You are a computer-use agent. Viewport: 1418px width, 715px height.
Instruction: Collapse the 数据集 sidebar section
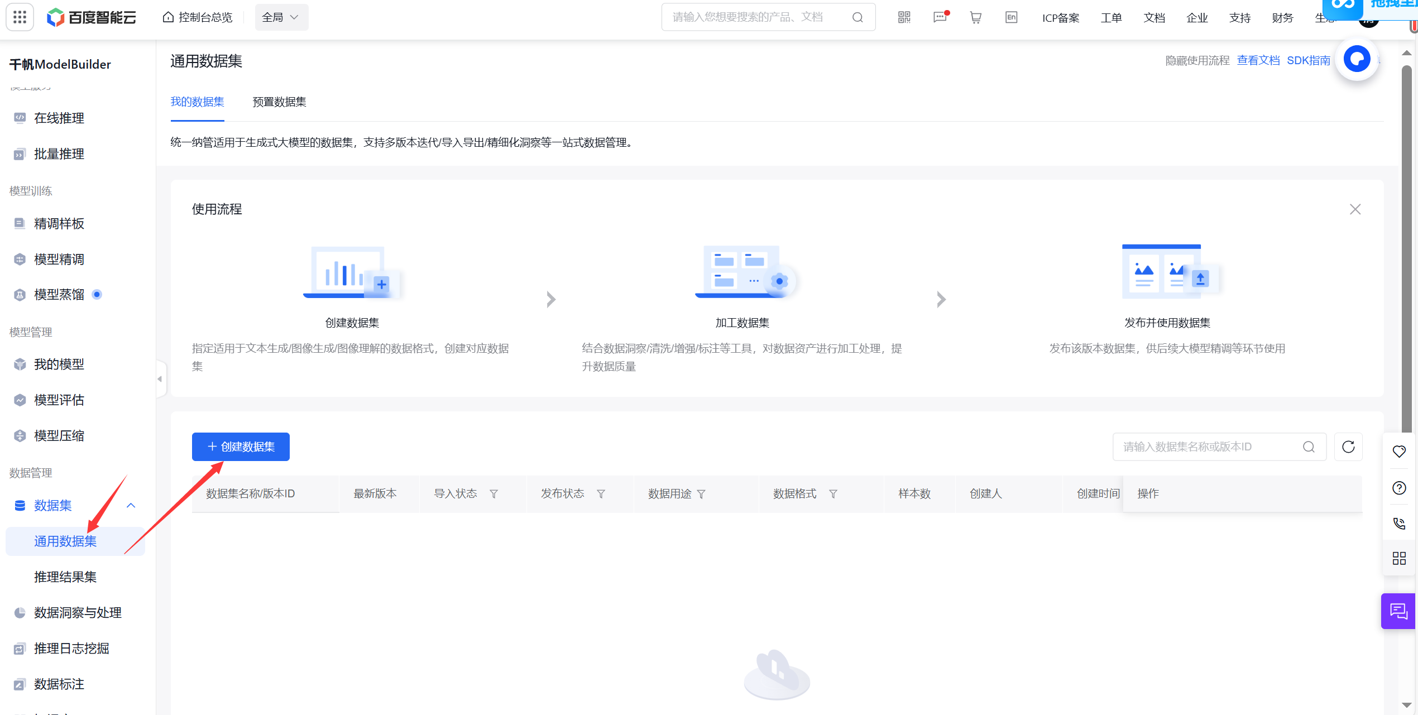[131, 505]
